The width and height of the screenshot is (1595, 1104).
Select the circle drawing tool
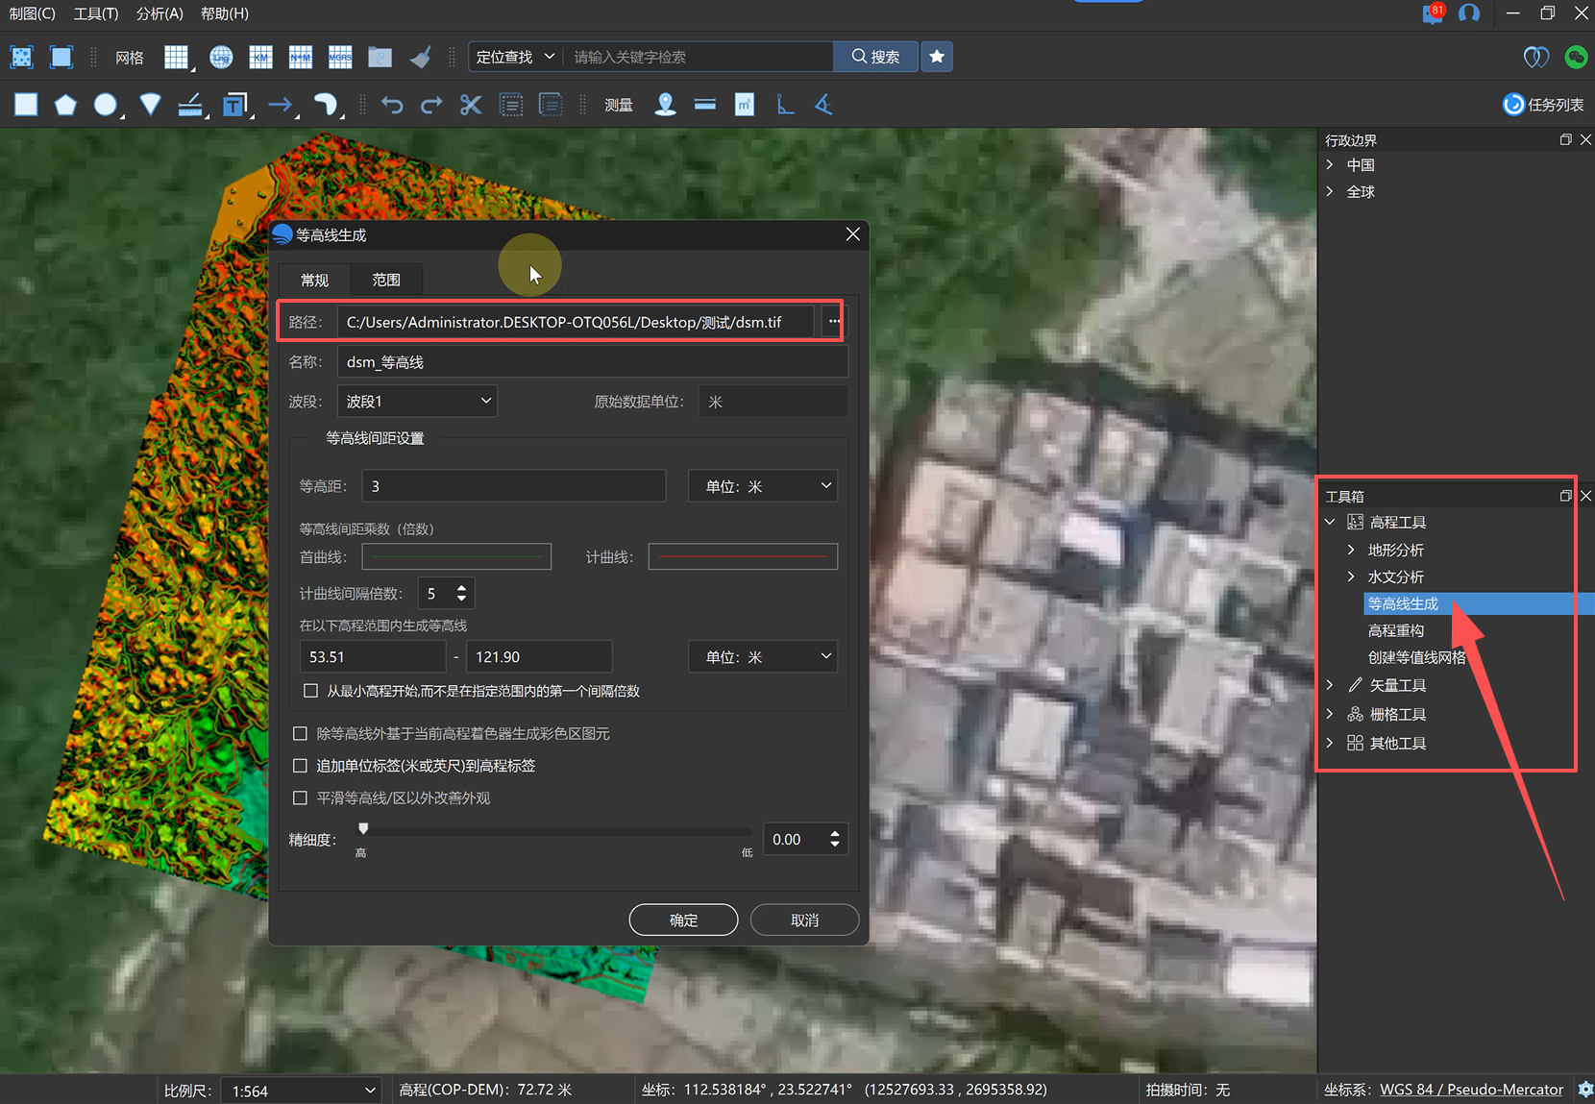[106, 104]
